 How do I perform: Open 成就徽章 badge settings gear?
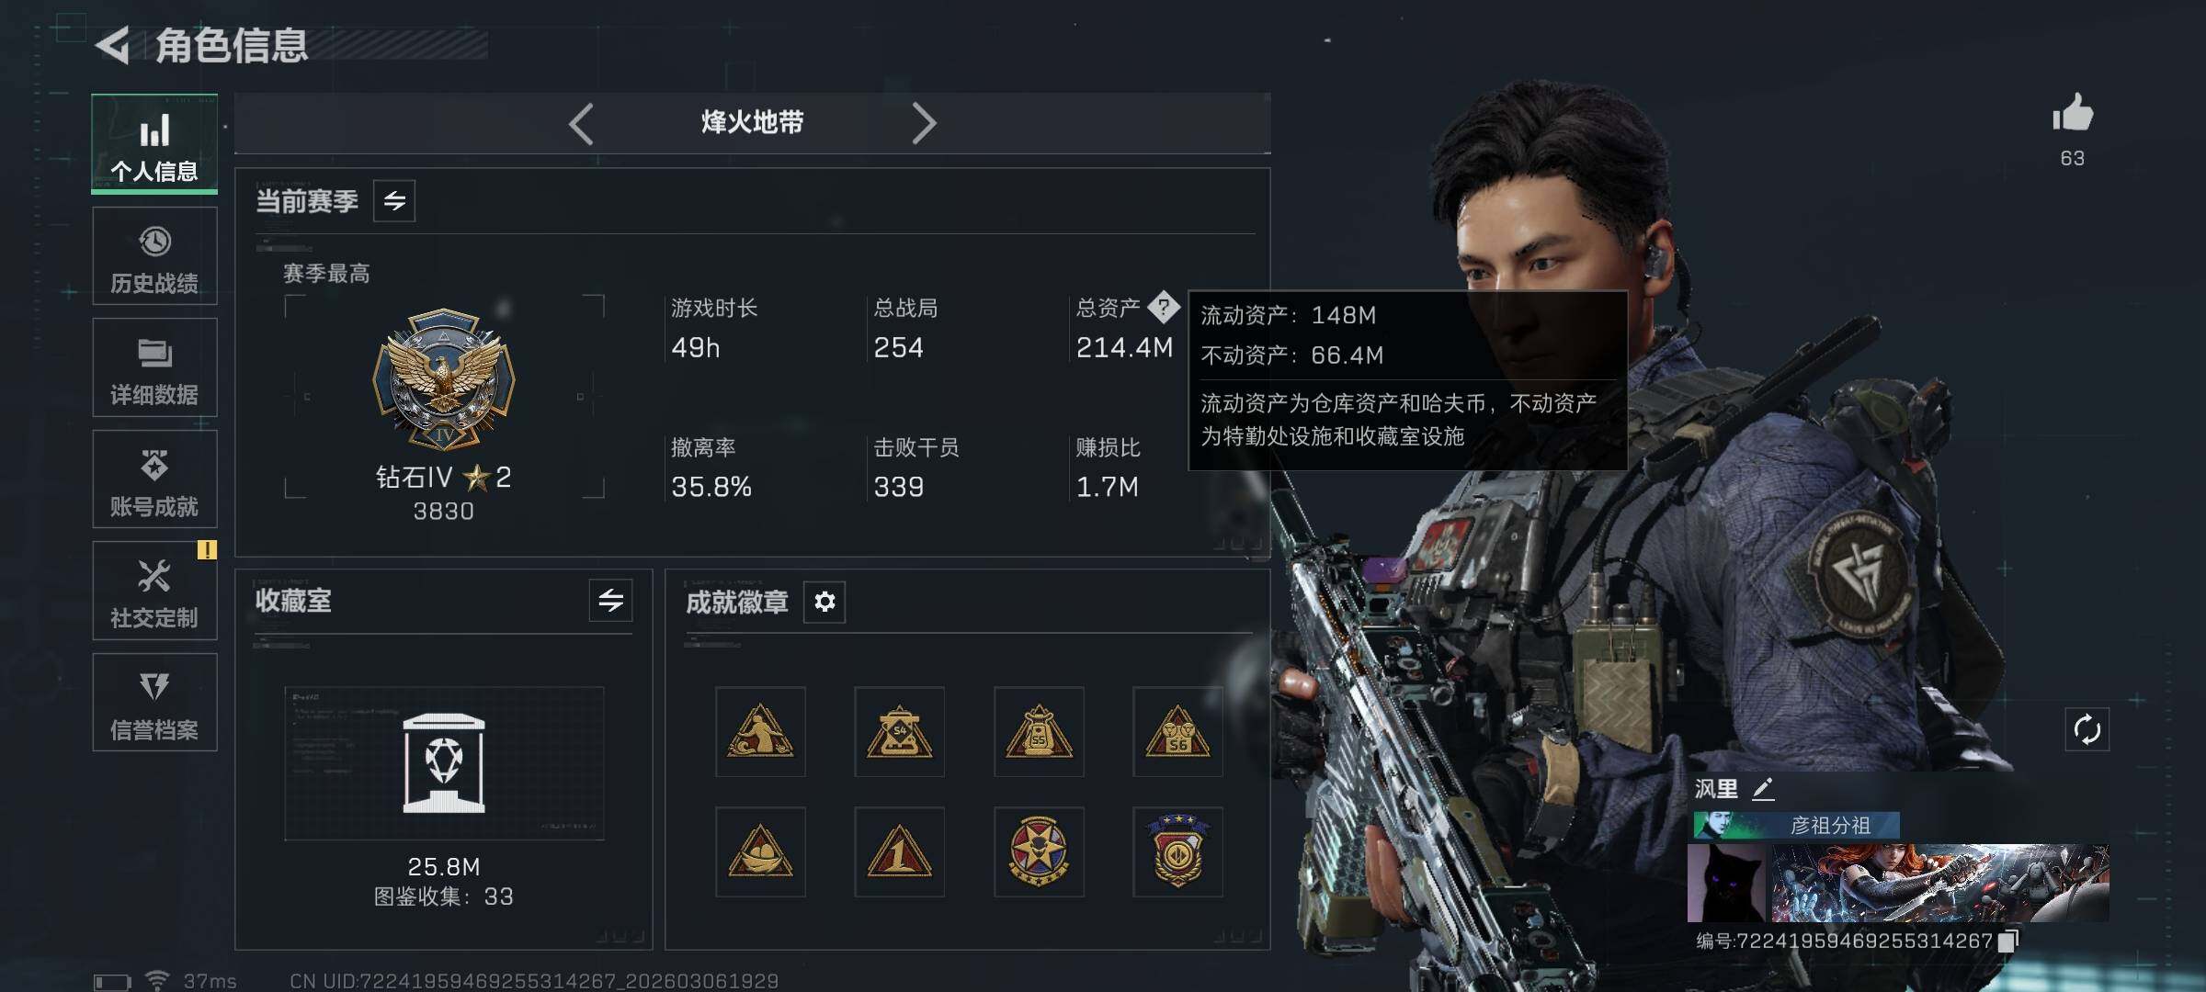click(824, 602)
